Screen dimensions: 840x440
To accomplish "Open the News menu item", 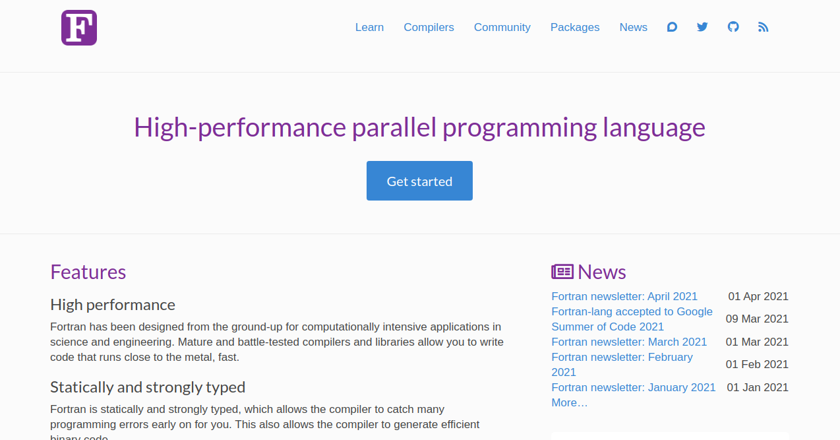I will pos(633,27).
